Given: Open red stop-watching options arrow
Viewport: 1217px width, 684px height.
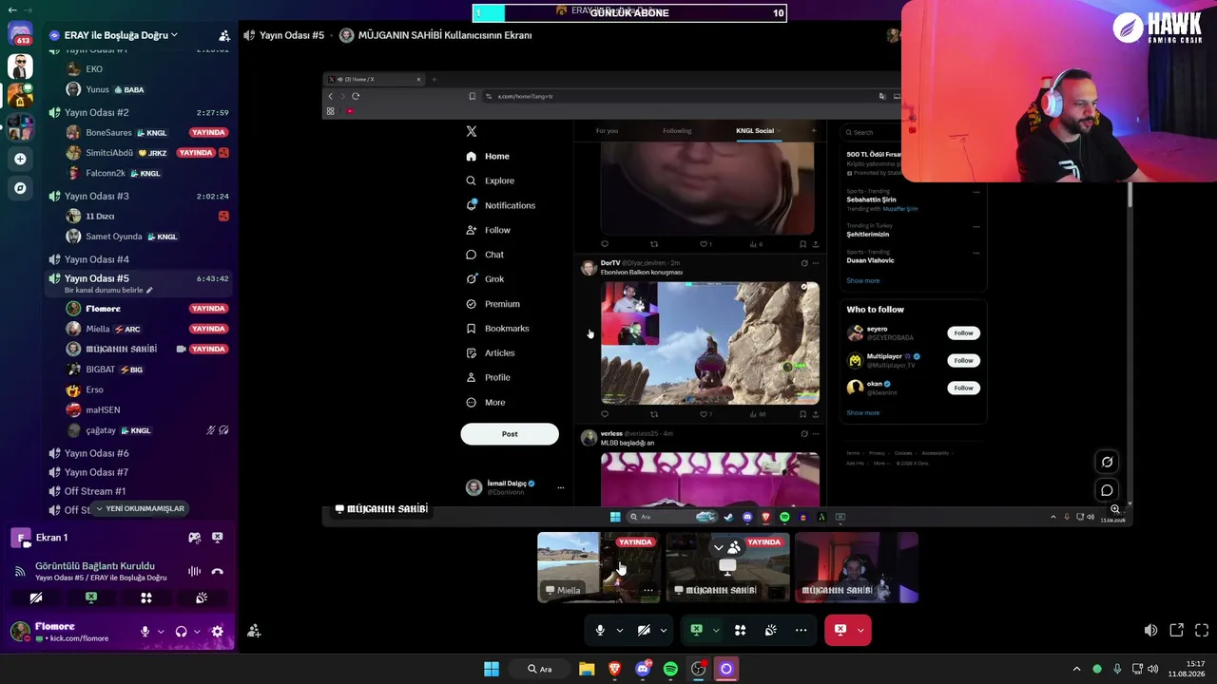Looking at the screenshot, I should click(x=861, y=630).
